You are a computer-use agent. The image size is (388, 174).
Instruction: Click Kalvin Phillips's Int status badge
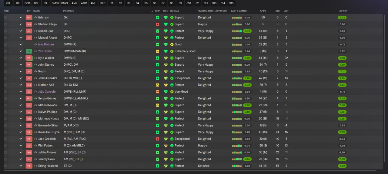tap(29, 112)
